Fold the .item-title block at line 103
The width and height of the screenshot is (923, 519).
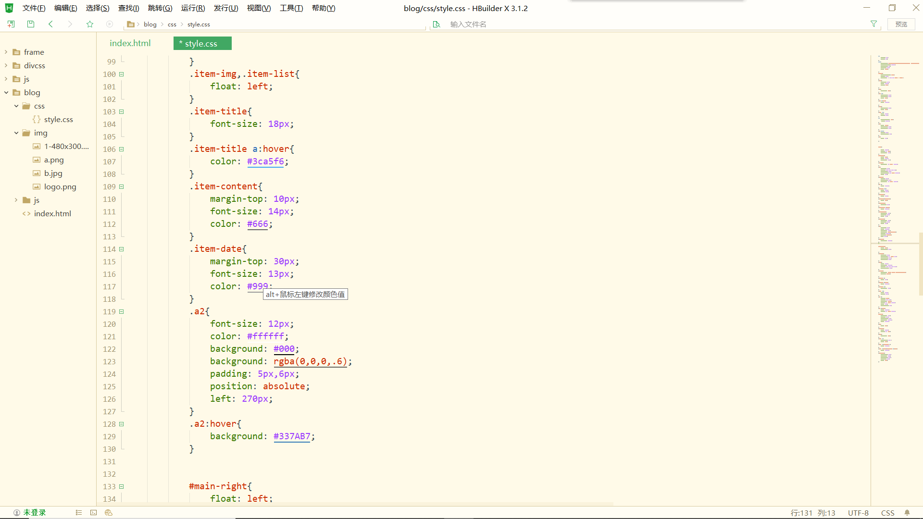[122, 111]
